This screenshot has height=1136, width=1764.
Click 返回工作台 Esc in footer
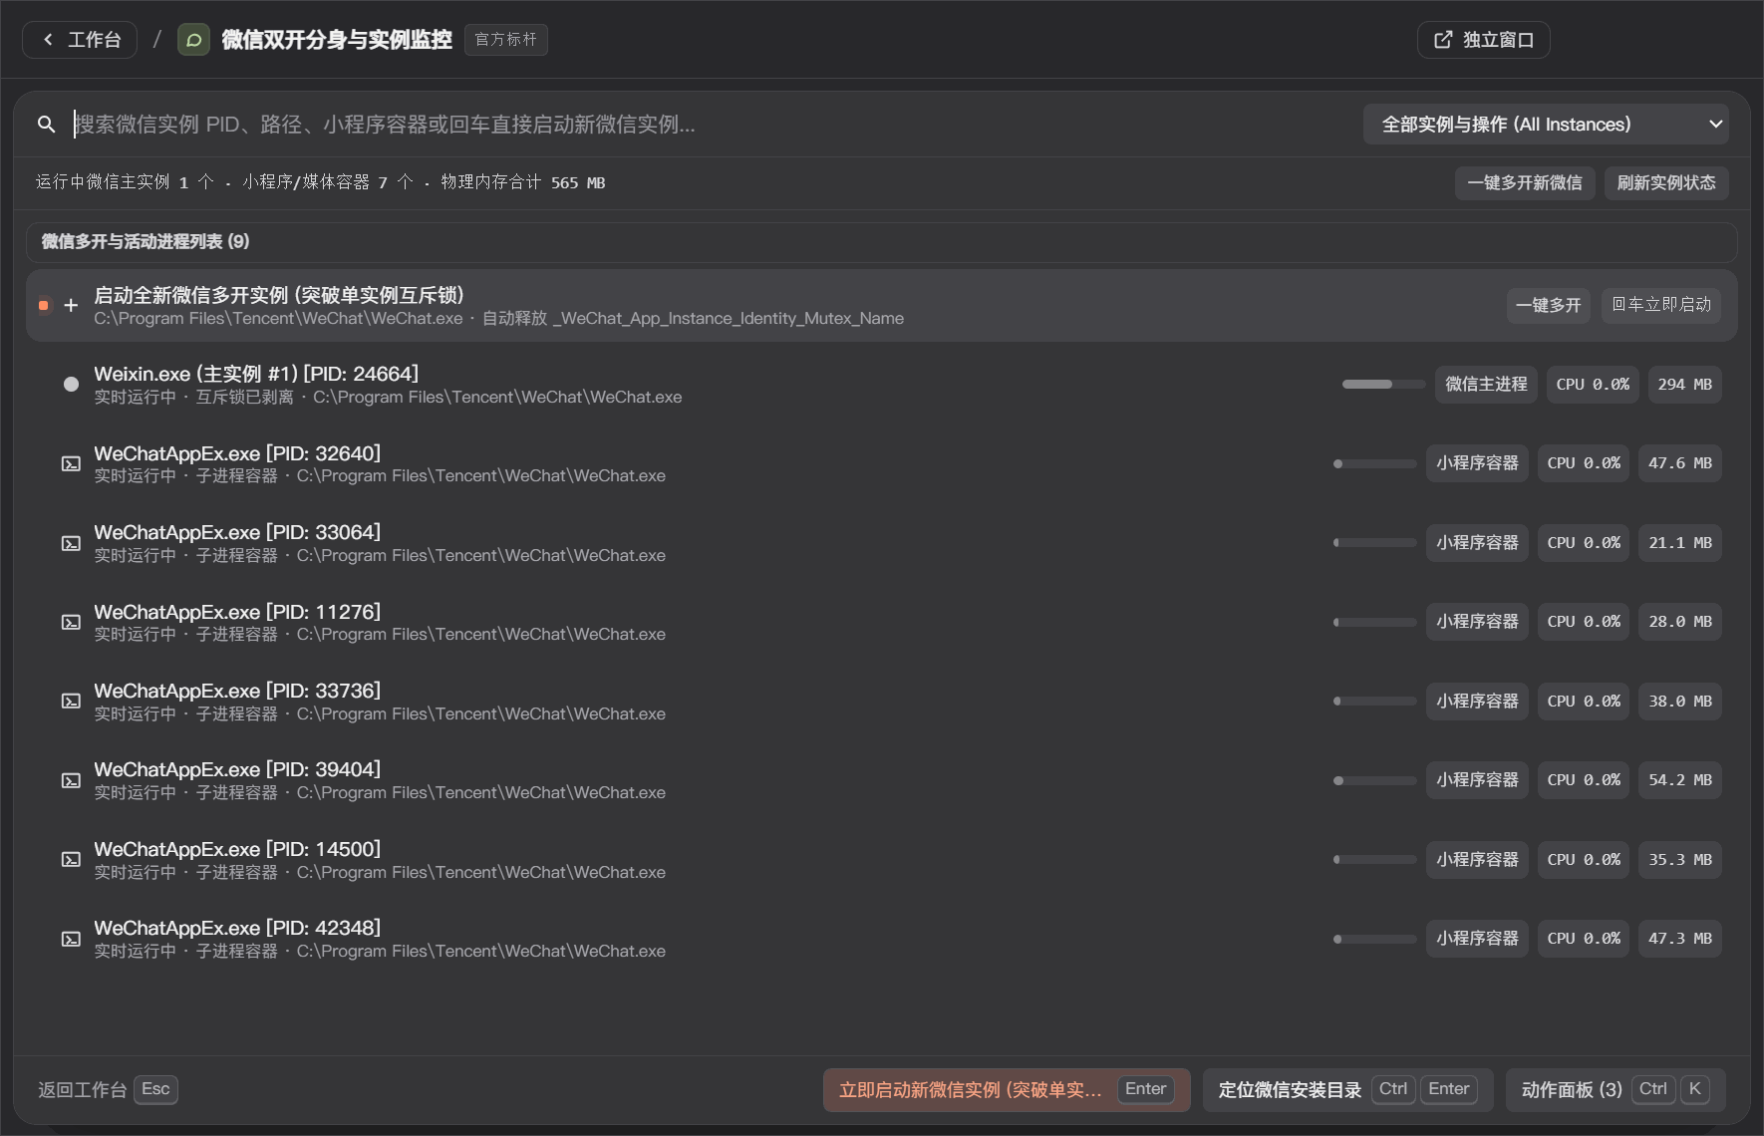[107, 1089]
